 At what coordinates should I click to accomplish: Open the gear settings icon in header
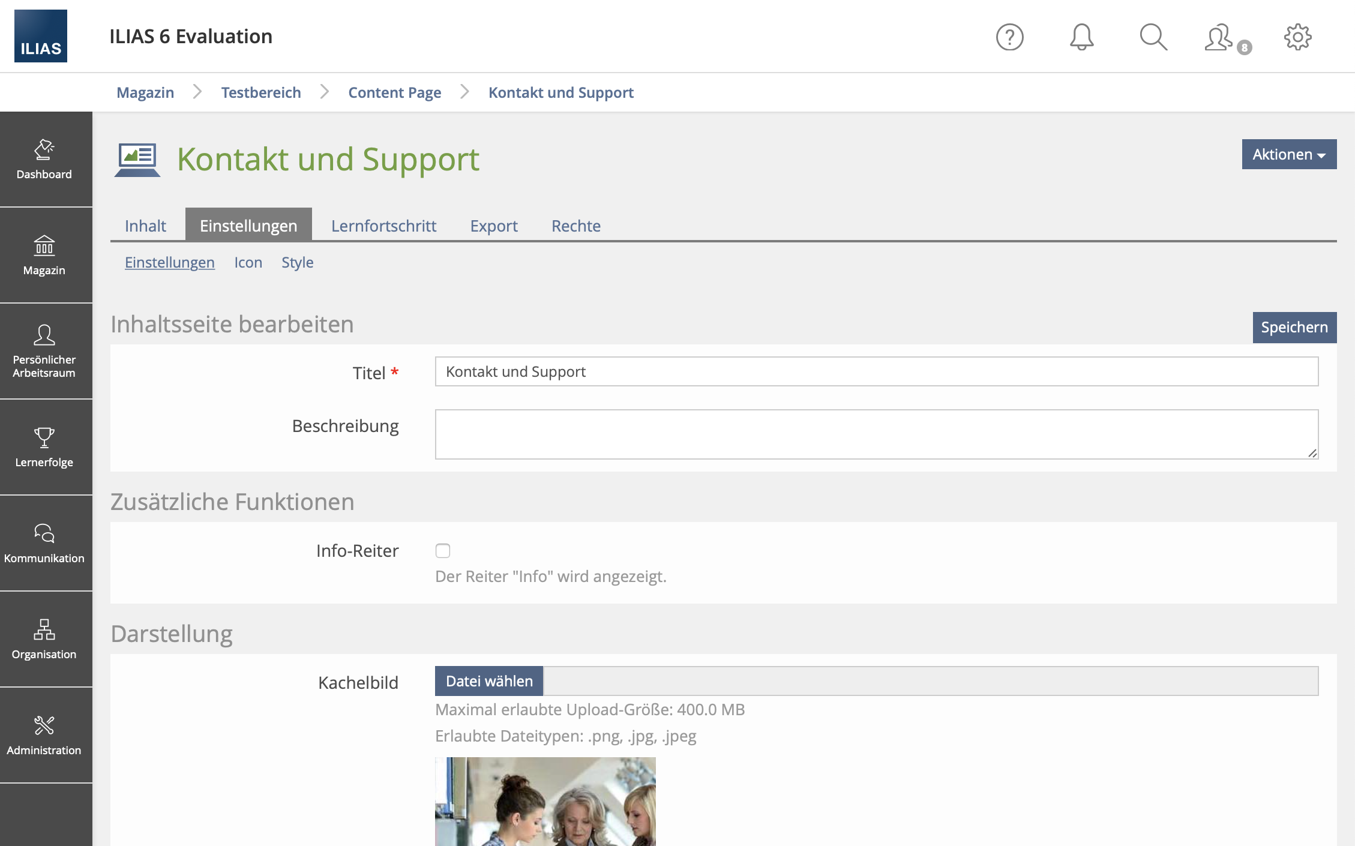(1297, 37)
